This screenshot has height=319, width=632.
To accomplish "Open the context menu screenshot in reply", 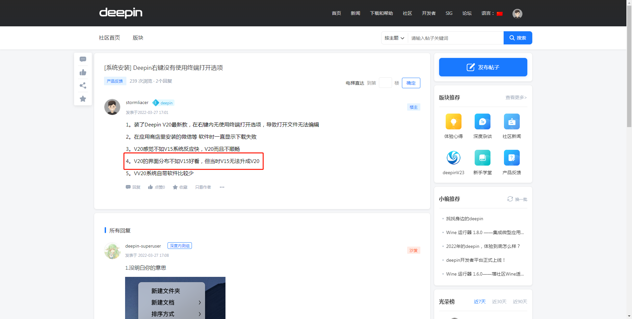I will tap(175, 298).
